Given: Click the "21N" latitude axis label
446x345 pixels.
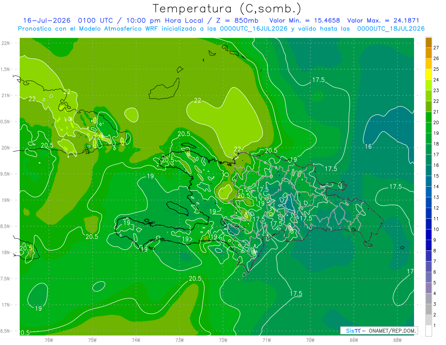Looking at the screenshot, I should (x=6, y=95).
